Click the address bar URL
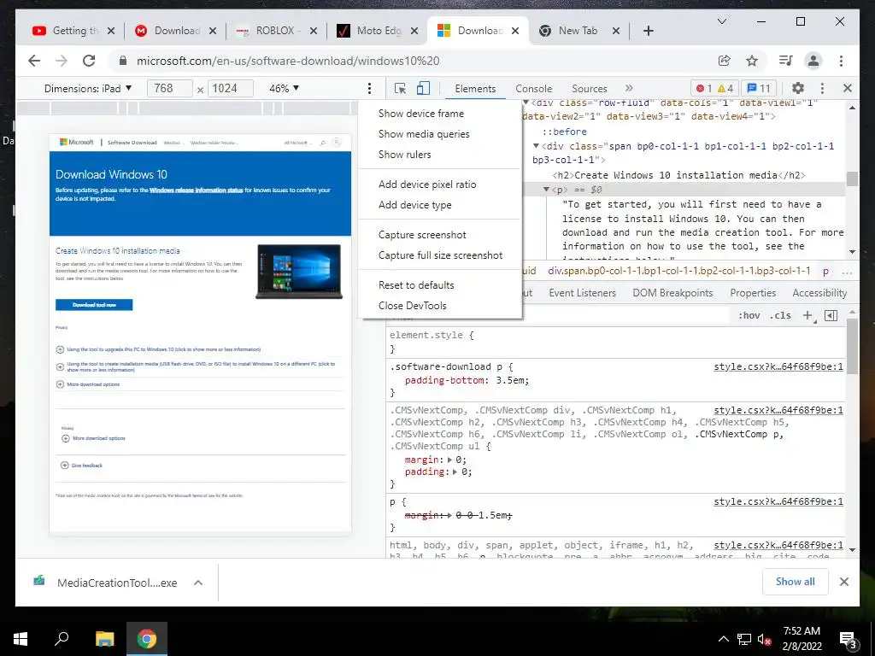The image size is (875, 656). pos(288,61)
